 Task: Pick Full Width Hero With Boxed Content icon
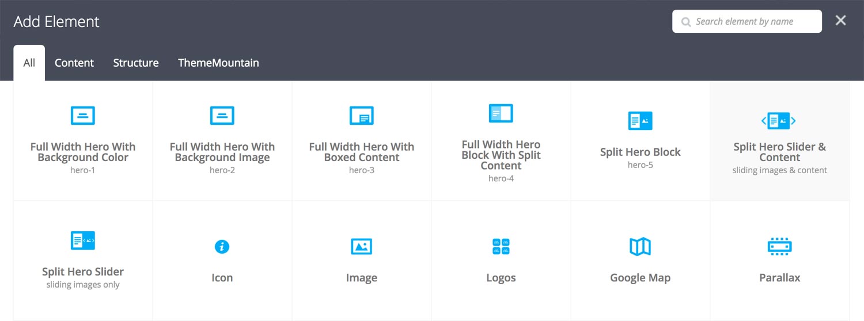click(362, 115)
